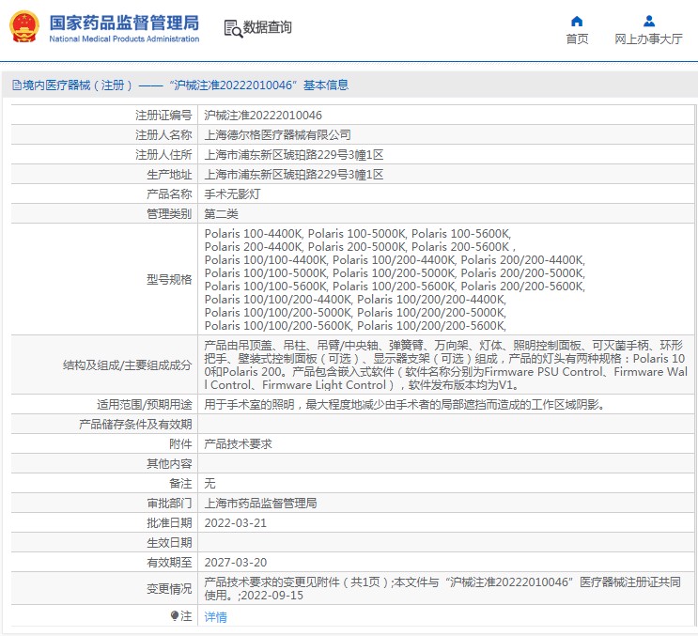Click model Polaris 100/200/200-5600K

[x=431, y=326]
